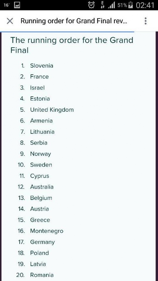Close the browser tab with X icon
Image resolution: width=158 pixels, height=281 pixels.
point(10,21)
